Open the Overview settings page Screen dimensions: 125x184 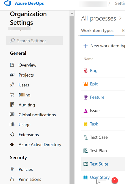(x=27, y=65)
